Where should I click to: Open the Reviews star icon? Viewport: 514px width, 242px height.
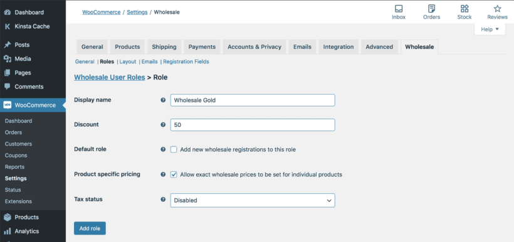[x=497, y=9]
